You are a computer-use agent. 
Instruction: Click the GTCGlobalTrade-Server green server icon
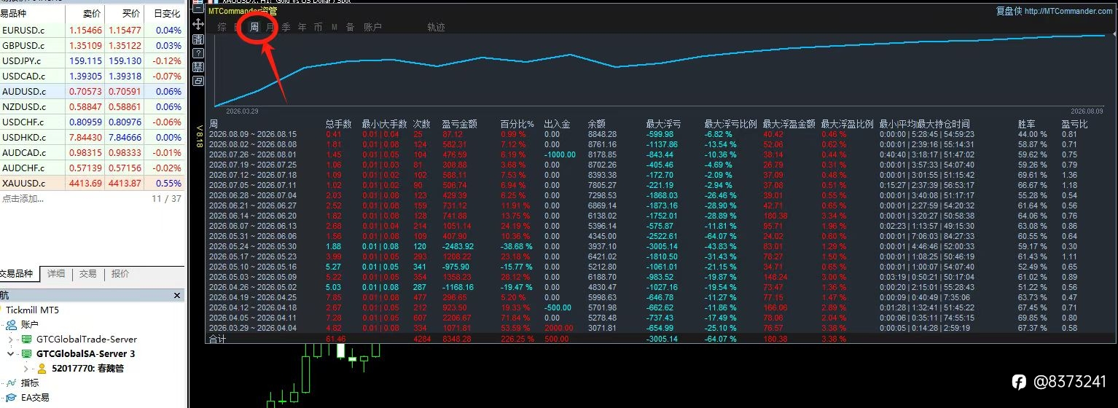pos(27,340)
